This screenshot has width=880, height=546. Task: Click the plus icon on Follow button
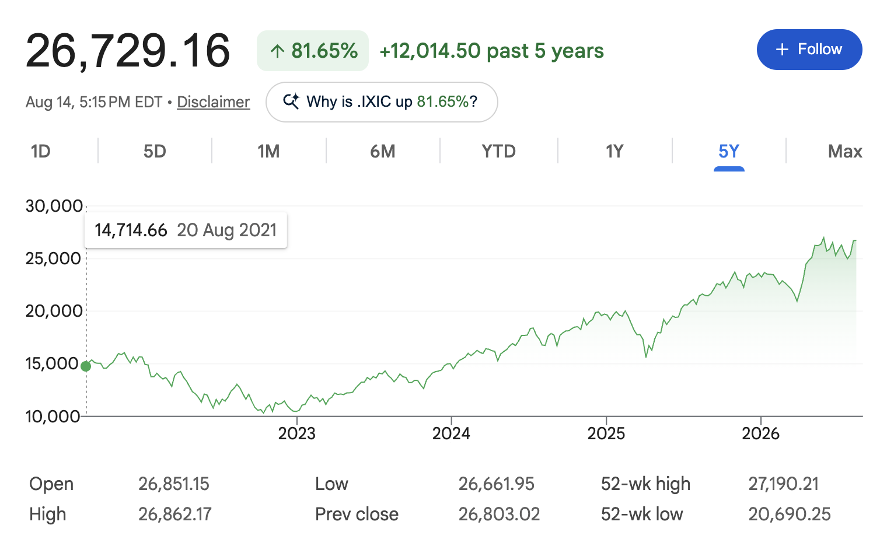[782, 50]
